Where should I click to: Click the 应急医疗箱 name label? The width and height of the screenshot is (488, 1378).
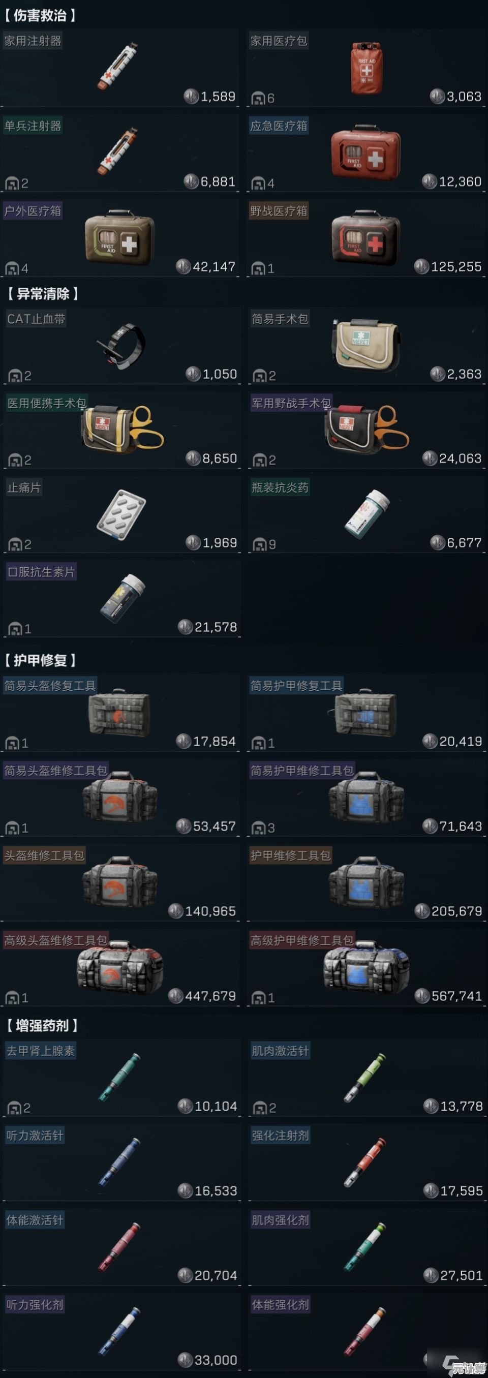click(x=279, y=126)
